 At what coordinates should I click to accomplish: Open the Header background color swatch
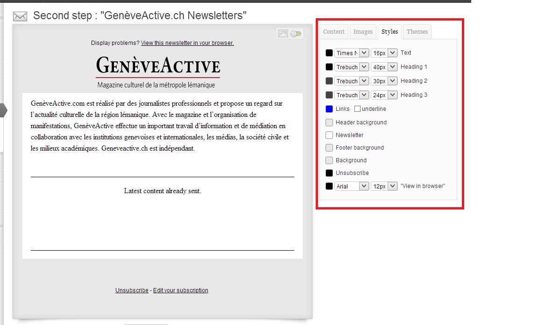click(x=329, y=123)
